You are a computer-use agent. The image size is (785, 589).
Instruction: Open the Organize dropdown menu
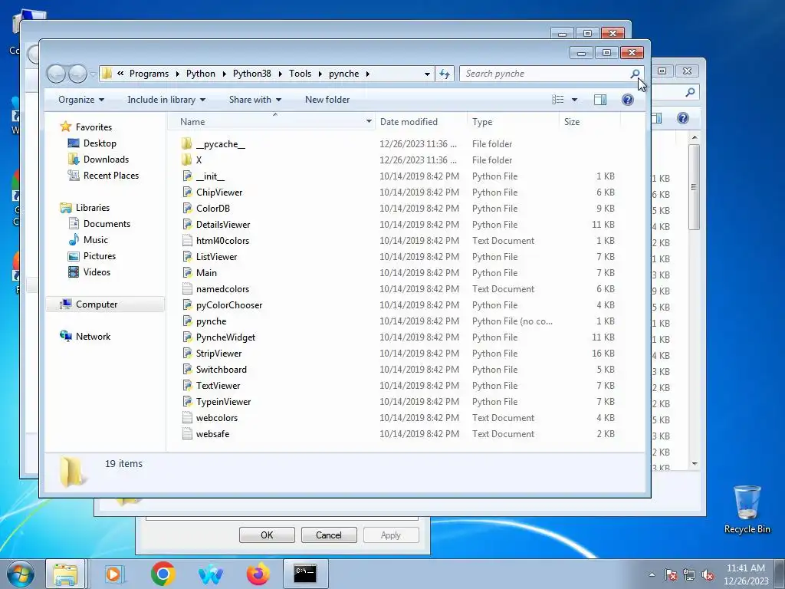[81, 100]
